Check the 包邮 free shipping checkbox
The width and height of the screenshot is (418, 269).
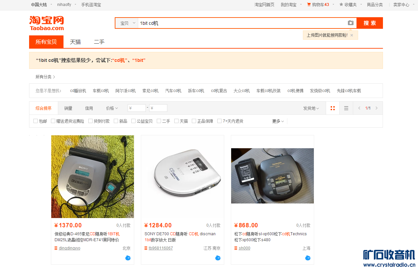pyautogui.click(x=35, y=121)
